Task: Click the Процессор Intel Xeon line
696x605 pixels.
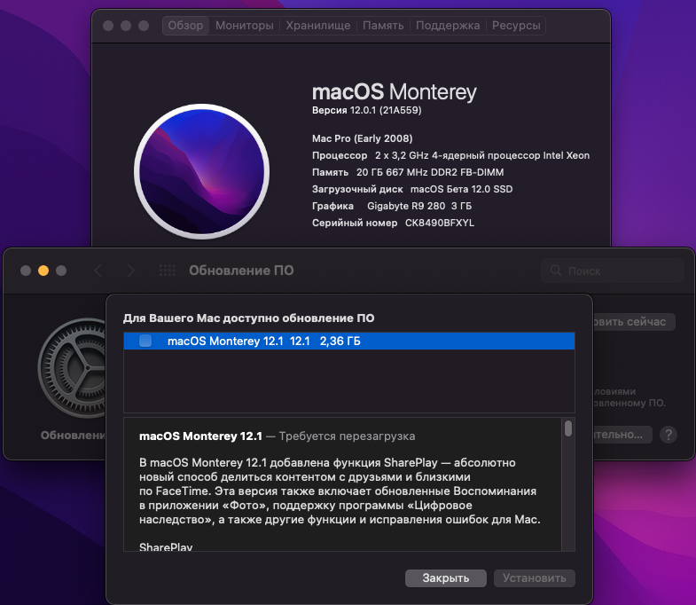Action: [451, 155]
